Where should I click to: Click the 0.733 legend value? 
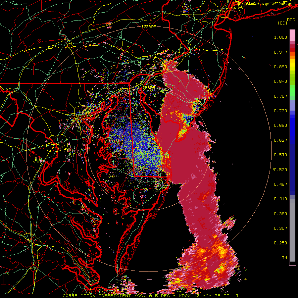(x=280, y=111)
